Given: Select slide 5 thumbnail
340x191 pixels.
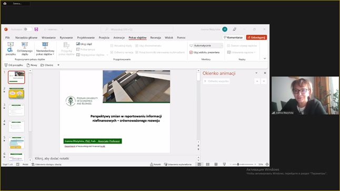Looking at the screenshot, I should click(16, 143).
